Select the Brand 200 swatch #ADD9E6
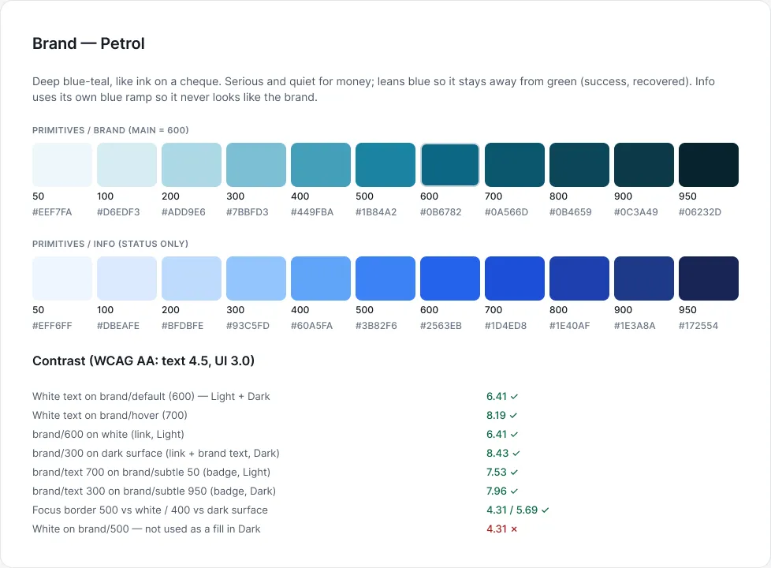Image resolution: width=771 pixels, height=568 pixels. pyautogui.click(x=192, y=165)
